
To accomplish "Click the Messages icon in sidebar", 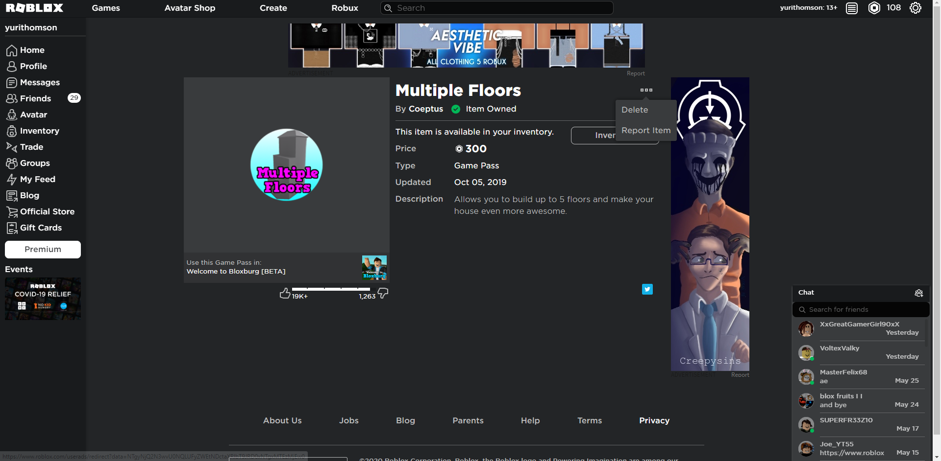I will click(x=12, y=83).
